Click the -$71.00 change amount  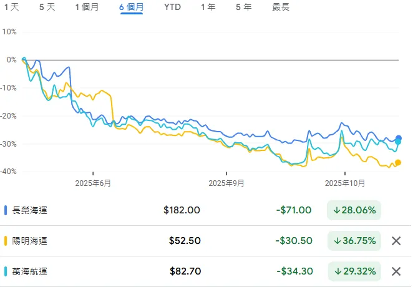pos(294,210)
